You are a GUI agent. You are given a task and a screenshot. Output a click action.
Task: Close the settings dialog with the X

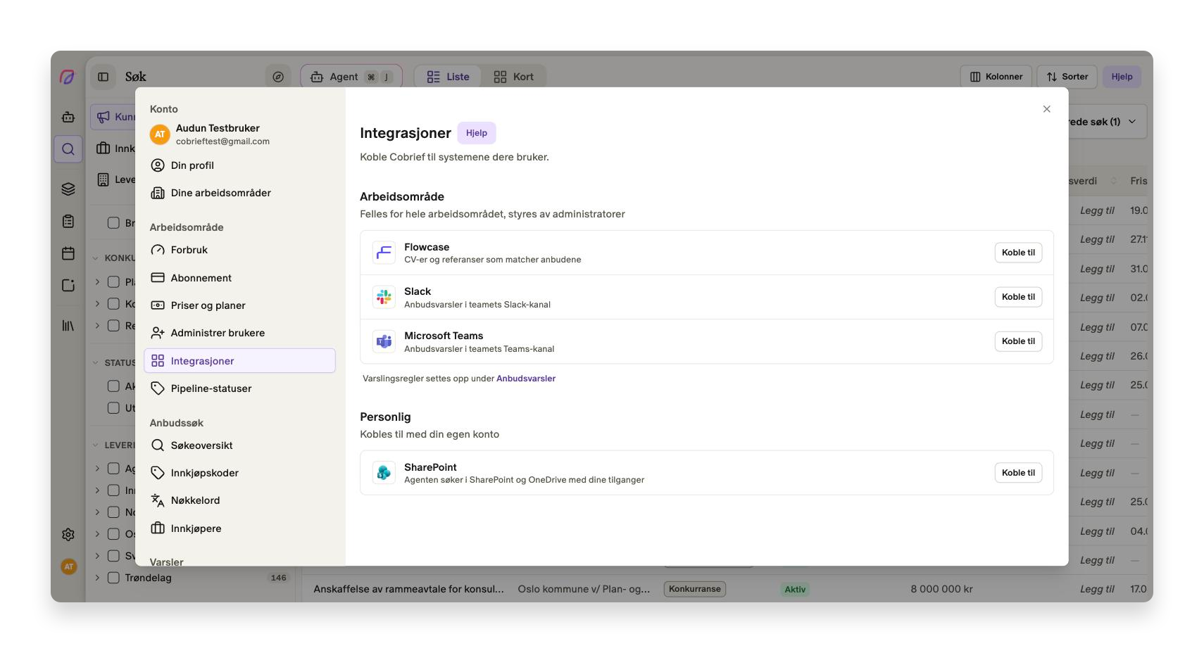tap(1046, 109)
